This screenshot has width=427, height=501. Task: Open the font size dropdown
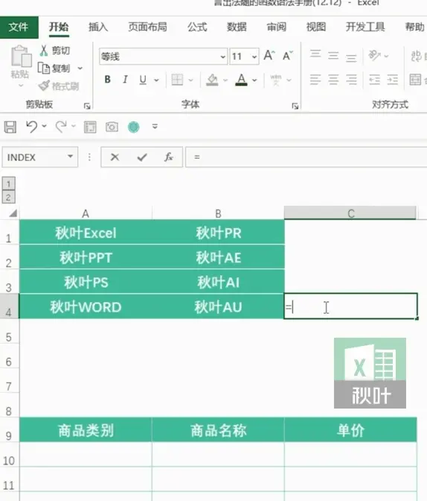(x=254, y=57)
